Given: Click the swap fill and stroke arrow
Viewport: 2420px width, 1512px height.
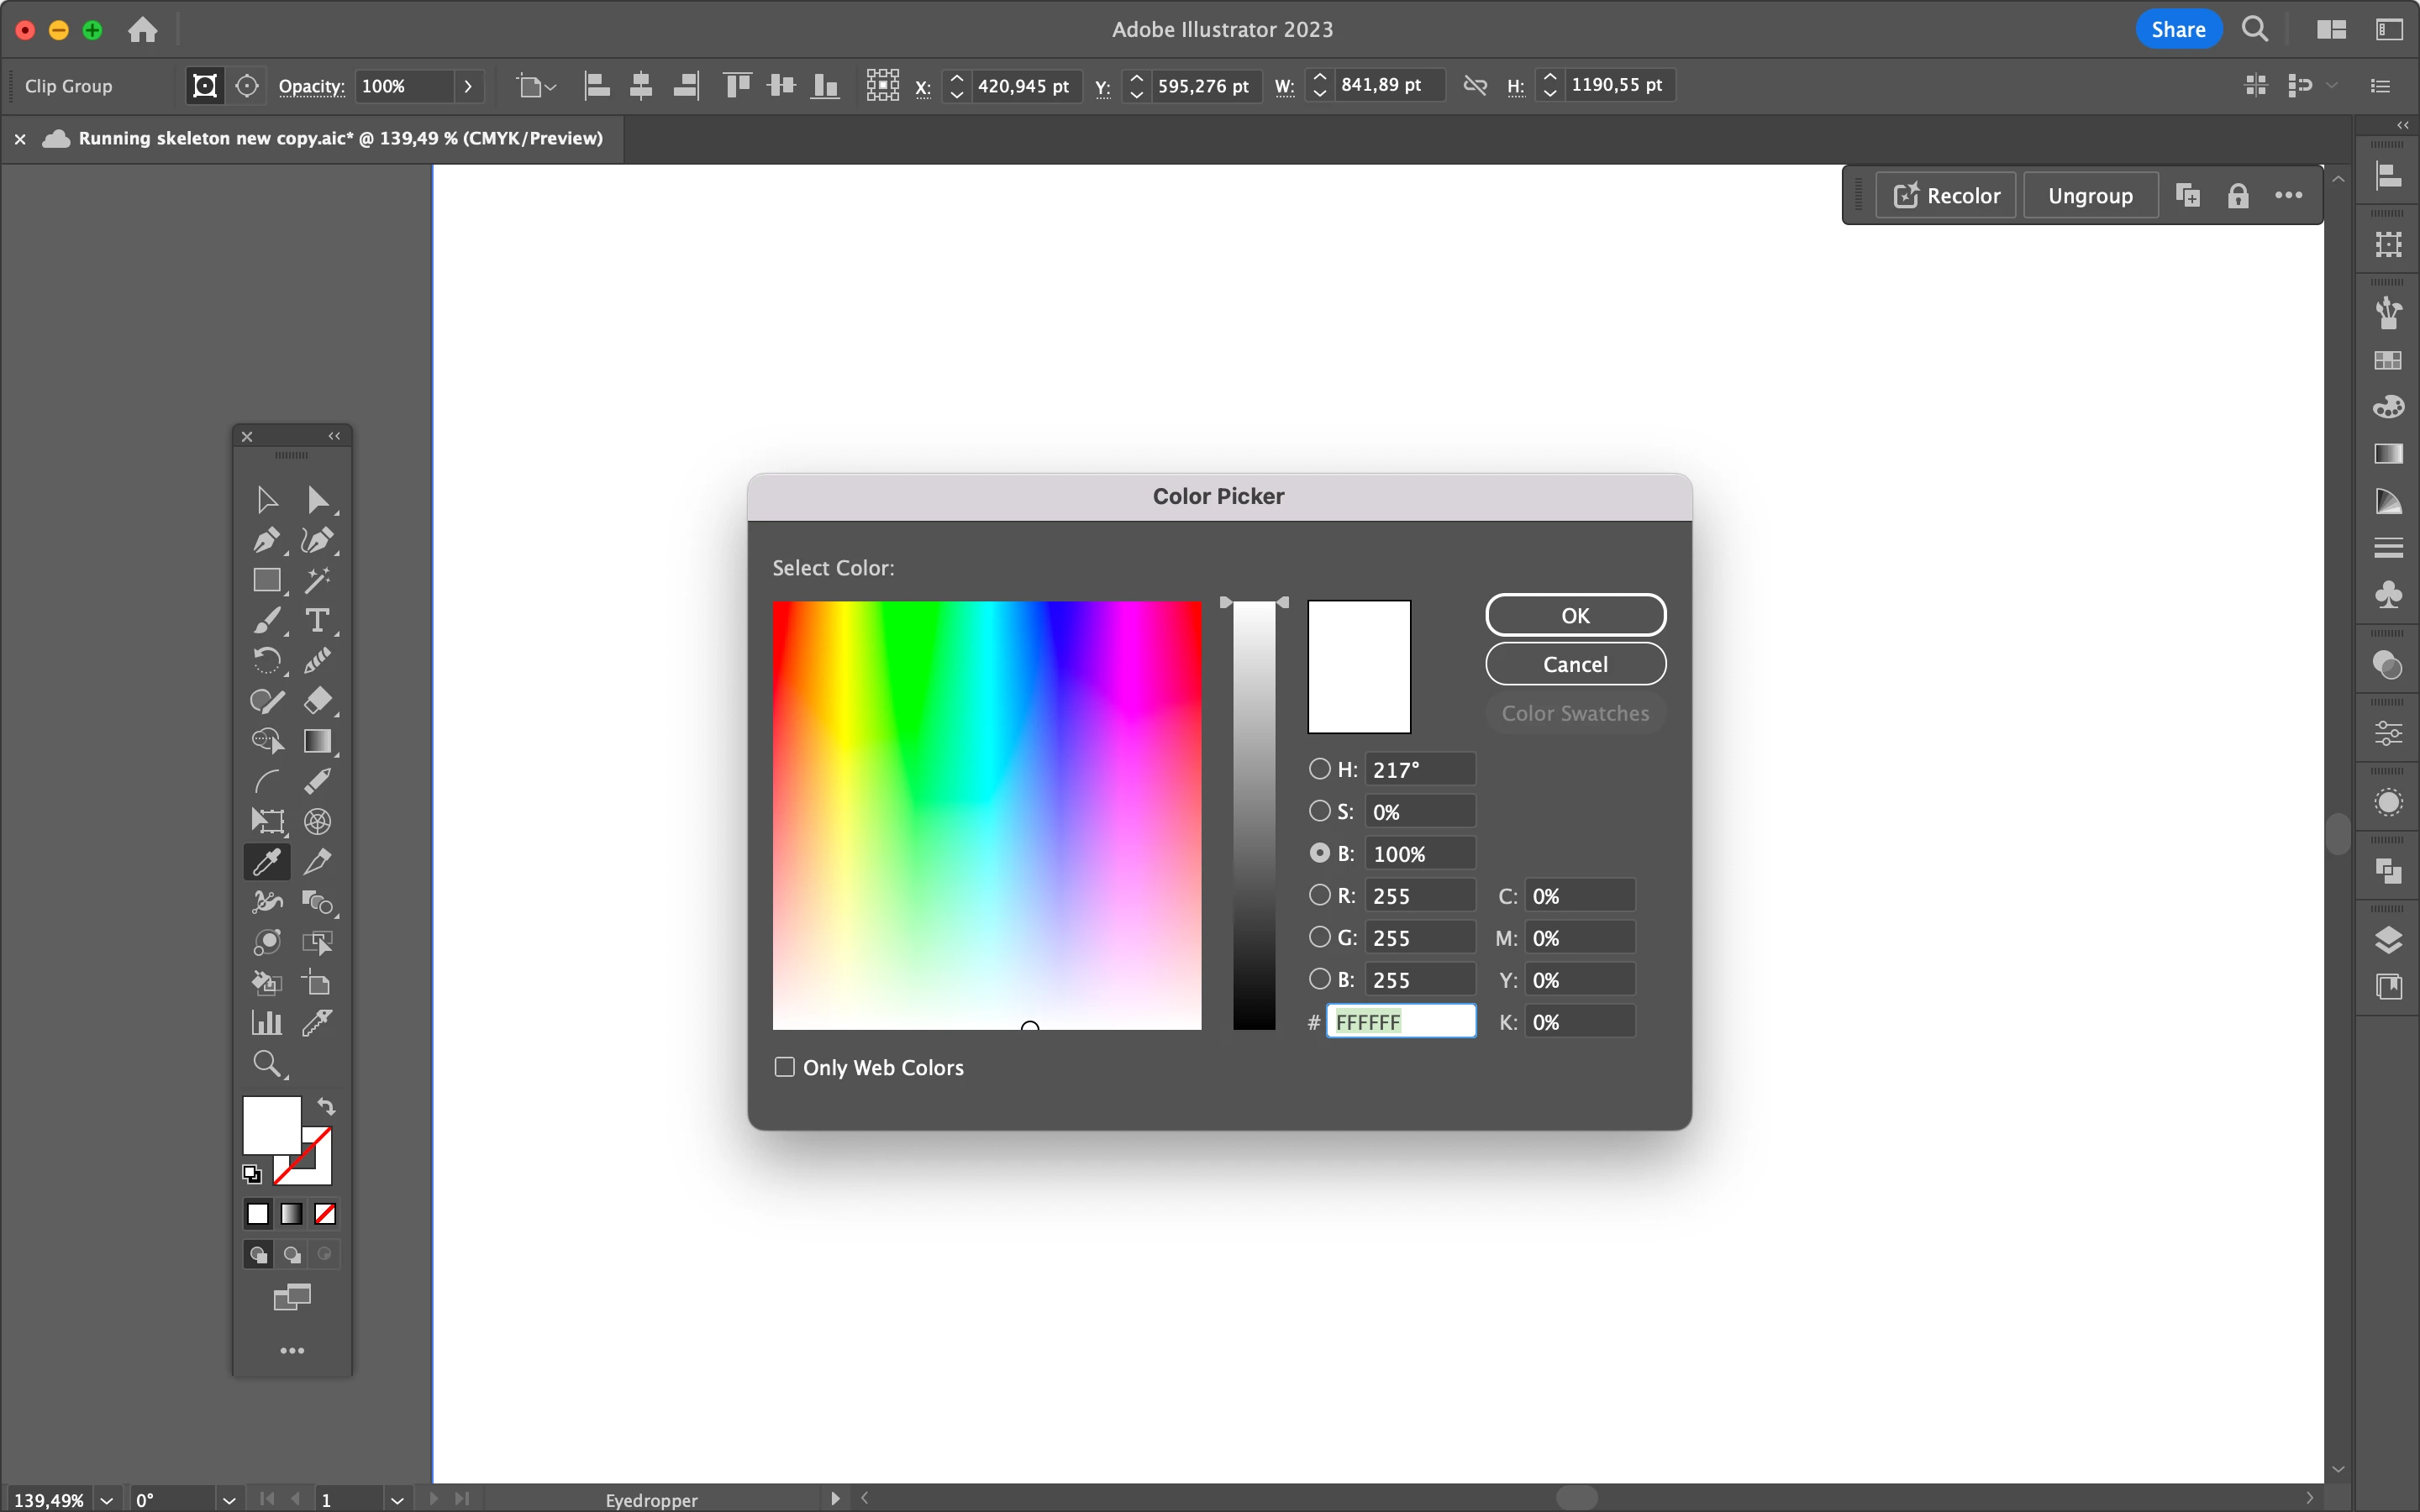Looking at the screenshot, I should click(326, 1106).
